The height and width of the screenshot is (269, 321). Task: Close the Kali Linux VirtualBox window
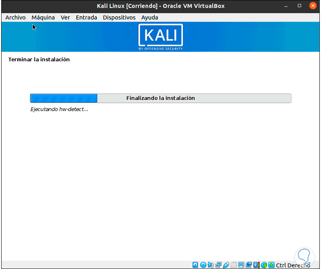point(313,6)
